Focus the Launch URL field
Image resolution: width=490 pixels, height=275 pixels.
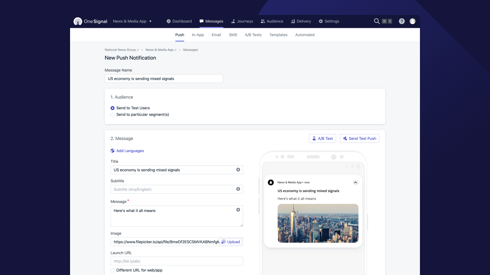click(176, 261)
